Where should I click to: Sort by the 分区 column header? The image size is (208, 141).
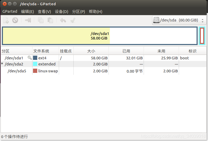point(16,51)
